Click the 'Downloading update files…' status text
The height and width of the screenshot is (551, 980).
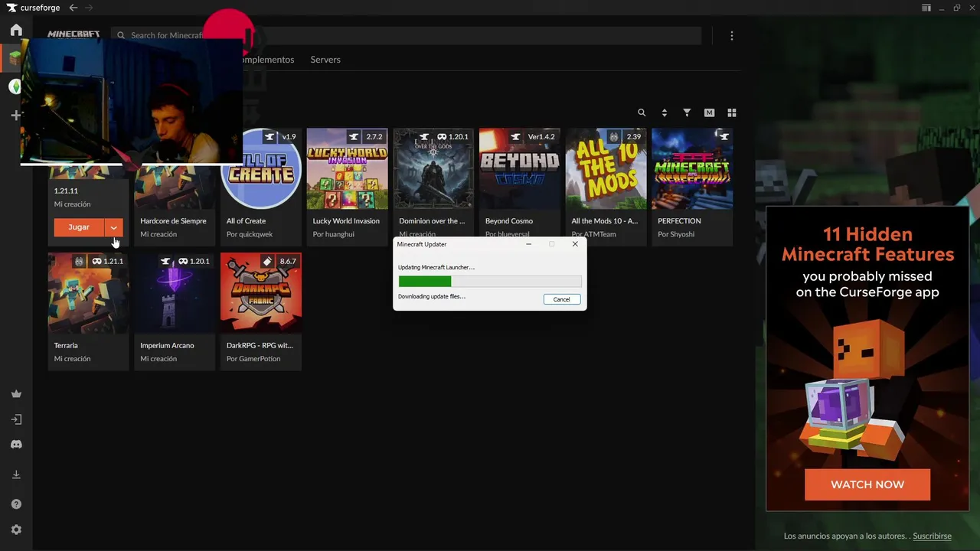click(x=432, y=296)
